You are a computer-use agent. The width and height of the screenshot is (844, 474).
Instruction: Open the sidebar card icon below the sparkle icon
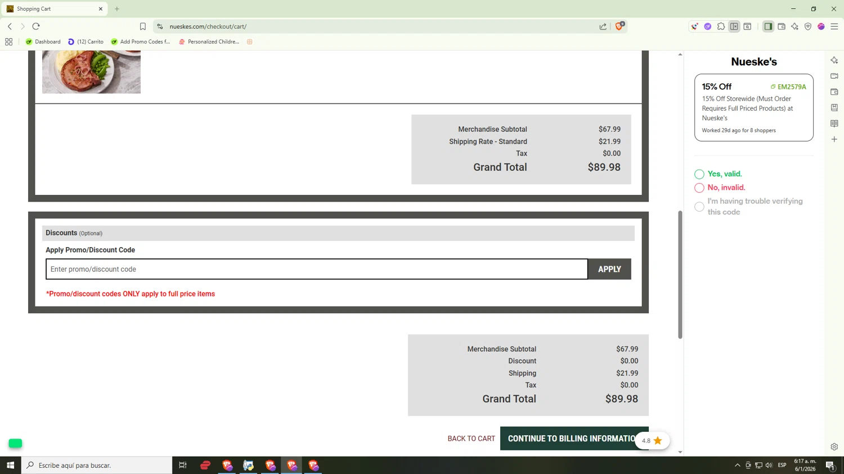tap(834, 76)
